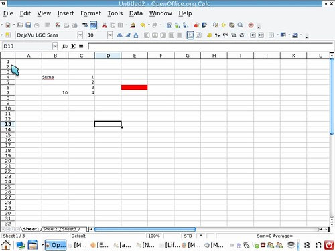
Task: Save the spreadsheet with the Save icon
Action: coord(28,25)
